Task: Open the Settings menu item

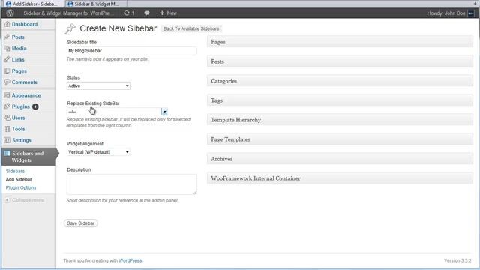Action: pyautogui.click(x=22, y=140)
